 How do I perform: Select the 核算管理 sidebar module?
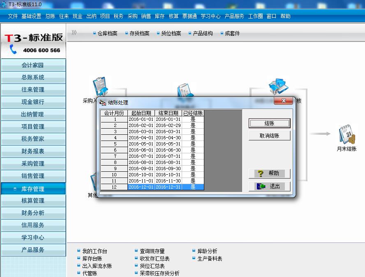(x=33, y=201)
